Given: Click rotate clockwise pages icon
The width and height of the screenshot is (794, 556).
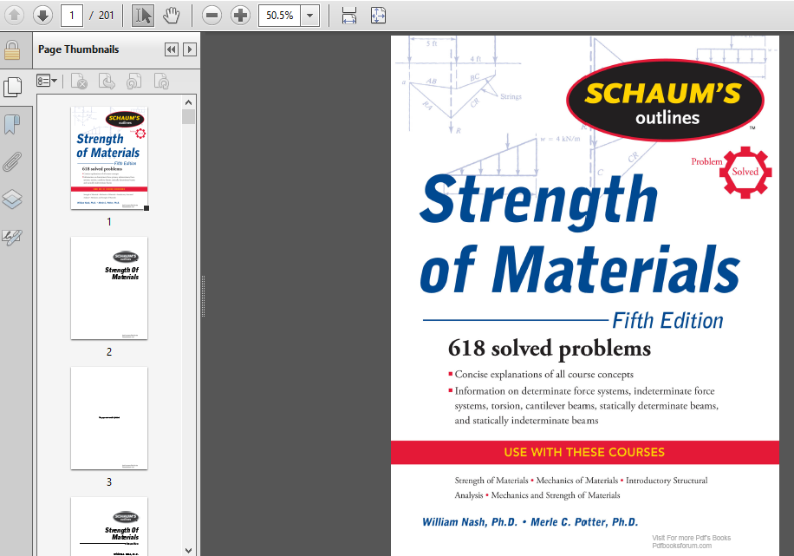Looking at the screenshot, I should (x=161, y=81).
